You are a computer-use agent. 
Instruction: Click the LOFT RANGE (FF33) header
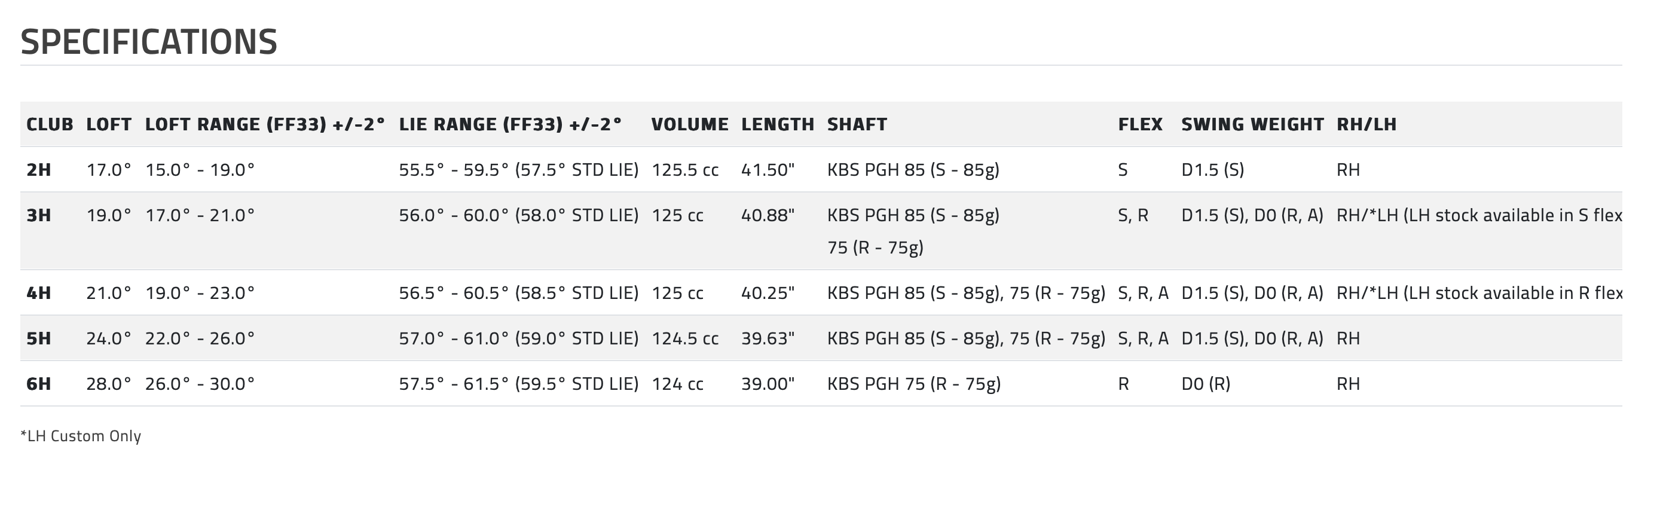[265, 124]
